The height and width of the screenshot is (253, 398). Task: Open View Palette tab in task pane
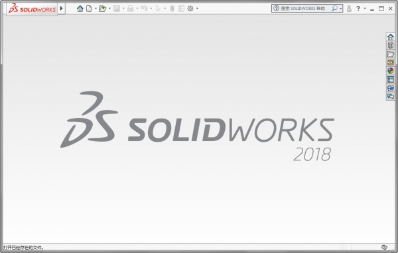point(391,62)
